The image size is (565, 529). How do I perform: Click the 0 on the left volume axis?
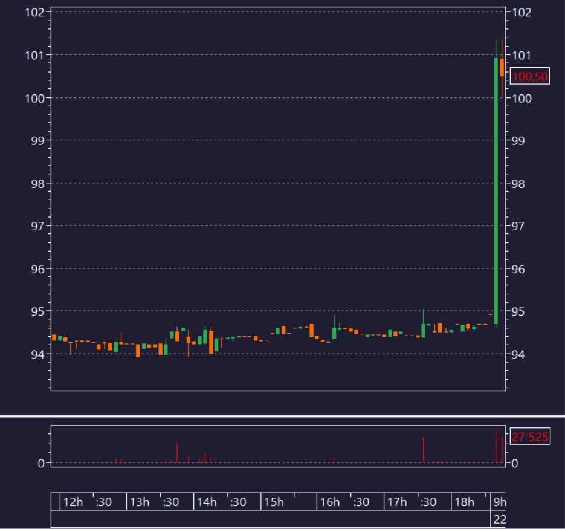pos(42,463)
